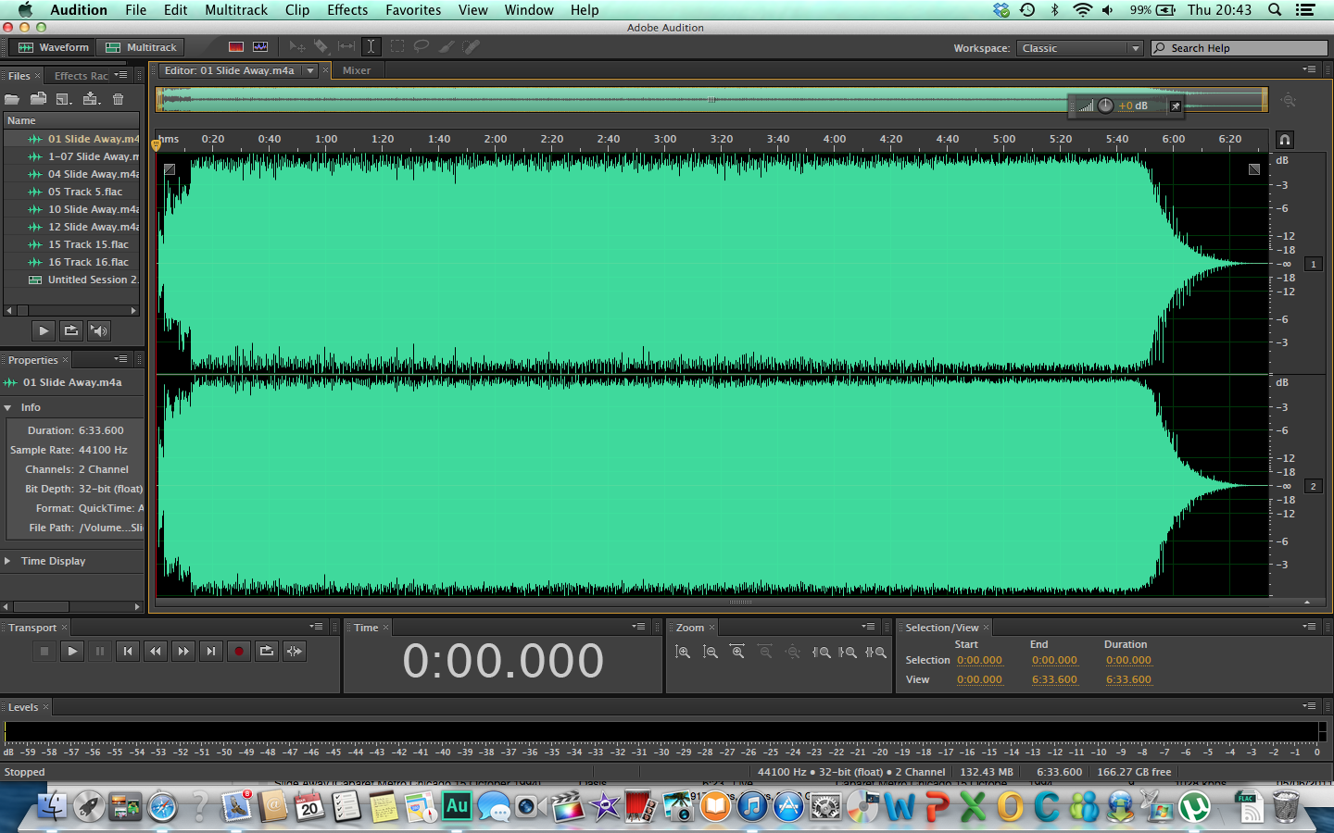Select the Razor tool in toolbar

[321, 46]
